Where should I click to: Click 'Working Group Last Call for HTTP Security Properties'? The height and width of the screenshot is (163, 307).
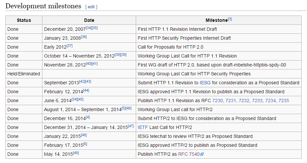click(x=194, y=74)
